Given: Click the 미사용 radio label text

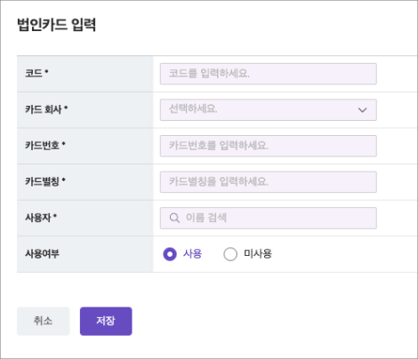Looking at the screenshot, I should tap(258, 254).
